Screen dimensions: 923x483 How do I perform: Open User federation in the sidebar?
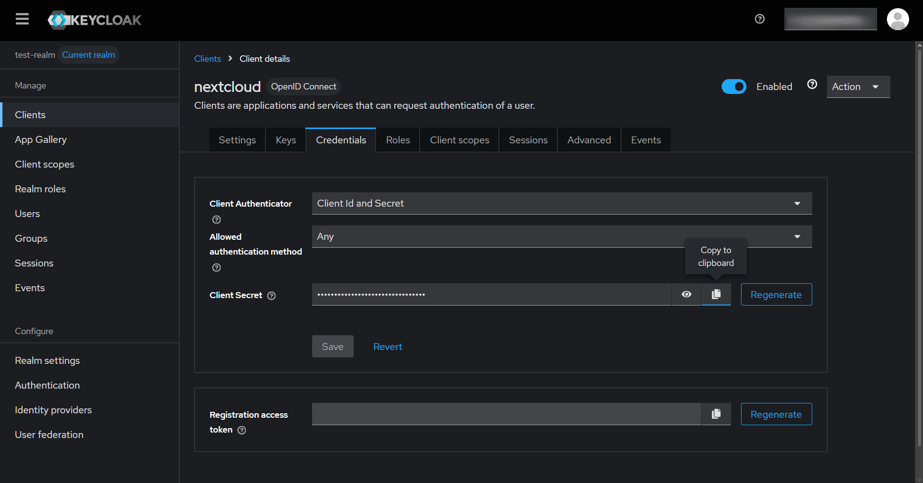(90, 435)
